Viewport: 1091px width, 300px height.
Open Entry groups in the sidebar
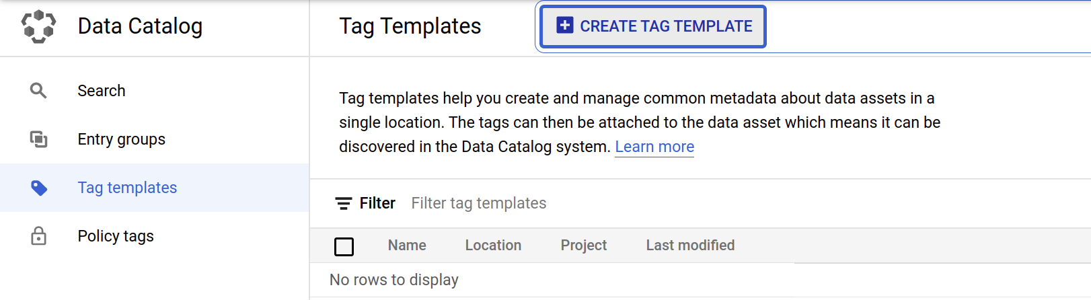tap(155, 139)
